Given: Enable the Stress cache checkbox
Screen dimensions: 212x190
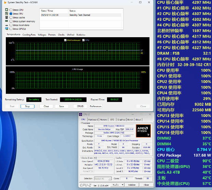Looking at the screenshot, I should (11, 17).
